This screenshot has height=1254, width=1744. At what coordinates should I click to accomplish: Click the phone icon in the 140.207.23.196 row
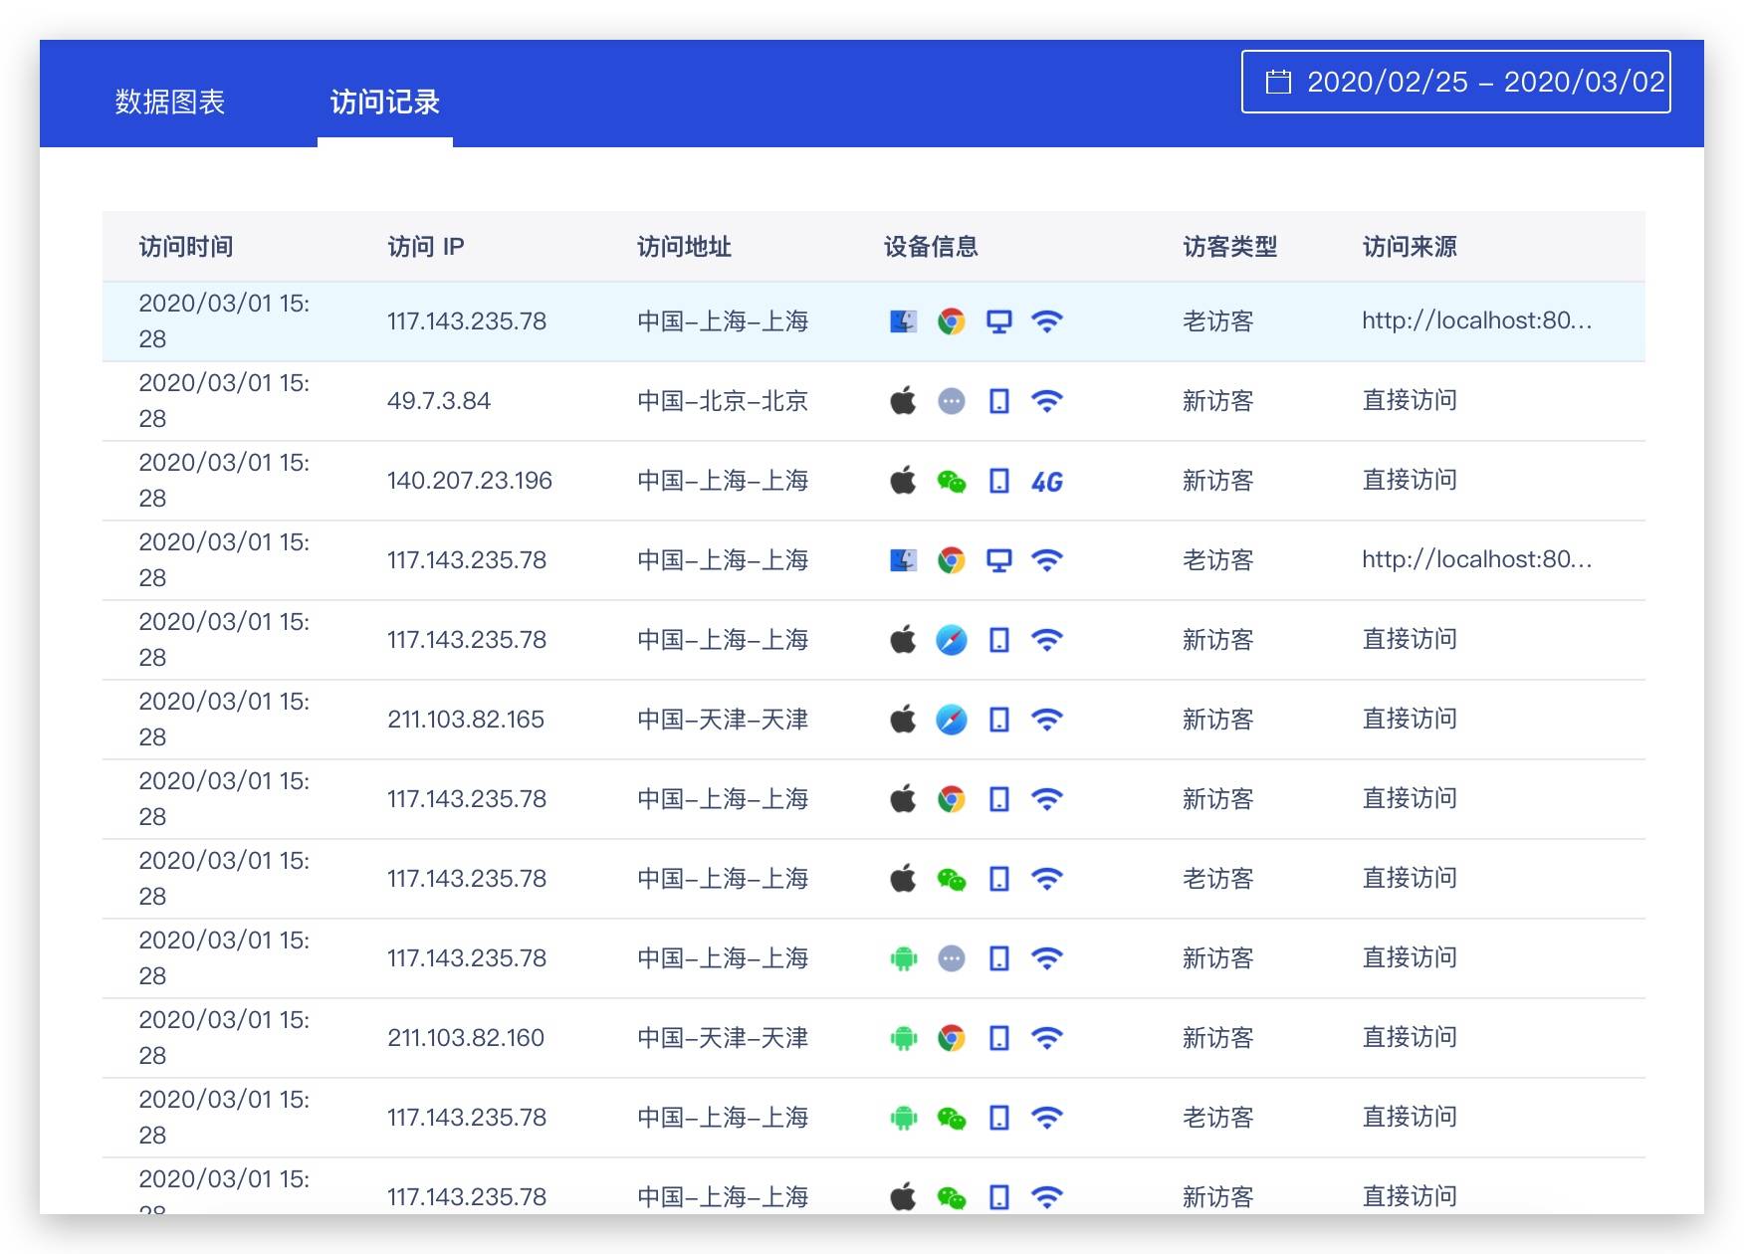coord(999,481)
